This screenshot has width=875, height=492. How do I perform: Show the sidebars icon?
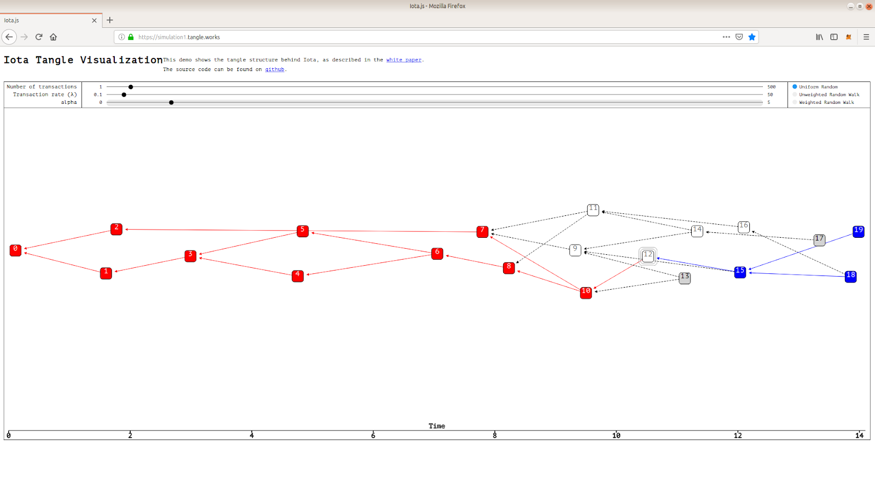[834, 37]
